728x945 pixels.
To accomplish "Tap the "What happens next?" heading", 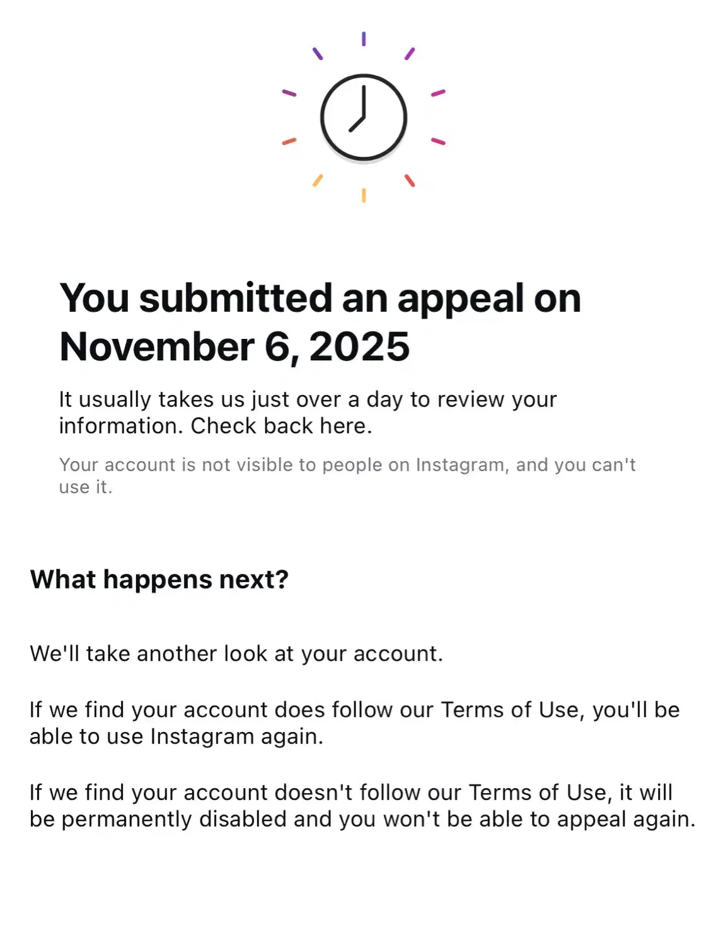I will coord(159,579).
